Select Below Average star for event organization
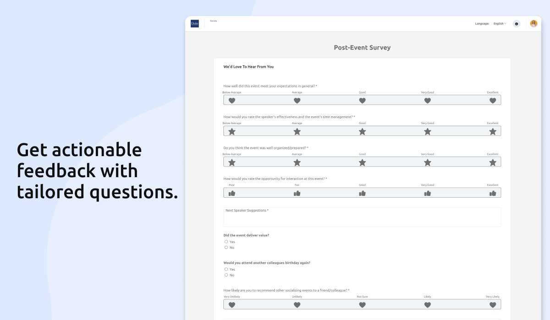Image resolution: width=550 pixels, height=320 pixels. [232, 163]
